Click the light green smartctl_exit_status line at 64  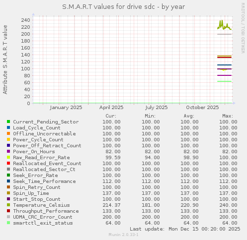point(224,81)
